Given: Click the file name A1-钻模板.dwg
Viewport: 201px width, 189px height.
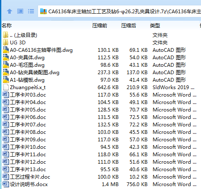Looking at the screenshot, I should [27, 80].
